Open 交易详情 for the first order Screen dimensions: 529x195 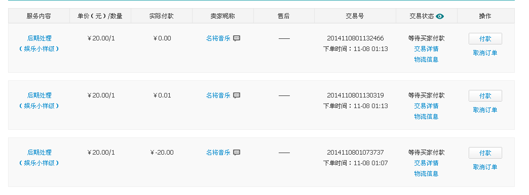pyautogui.click(x=426, y=48)
